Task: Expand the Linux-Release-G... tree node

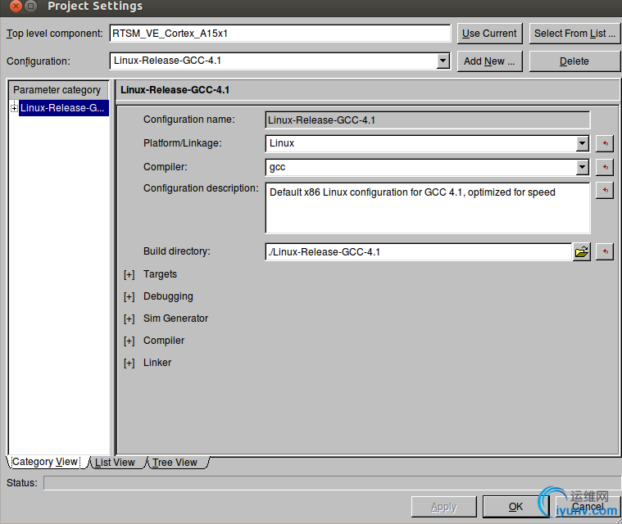Action: [14, 108]
